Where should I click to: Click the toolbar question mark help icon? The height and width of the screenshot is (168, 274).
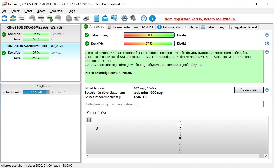[144, 18]
